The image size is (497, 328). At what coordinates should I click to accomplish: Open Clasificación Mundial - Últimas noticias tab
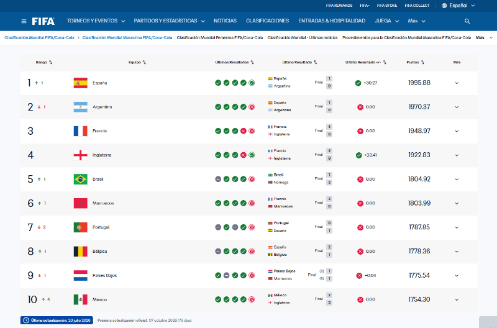[303, 38]
